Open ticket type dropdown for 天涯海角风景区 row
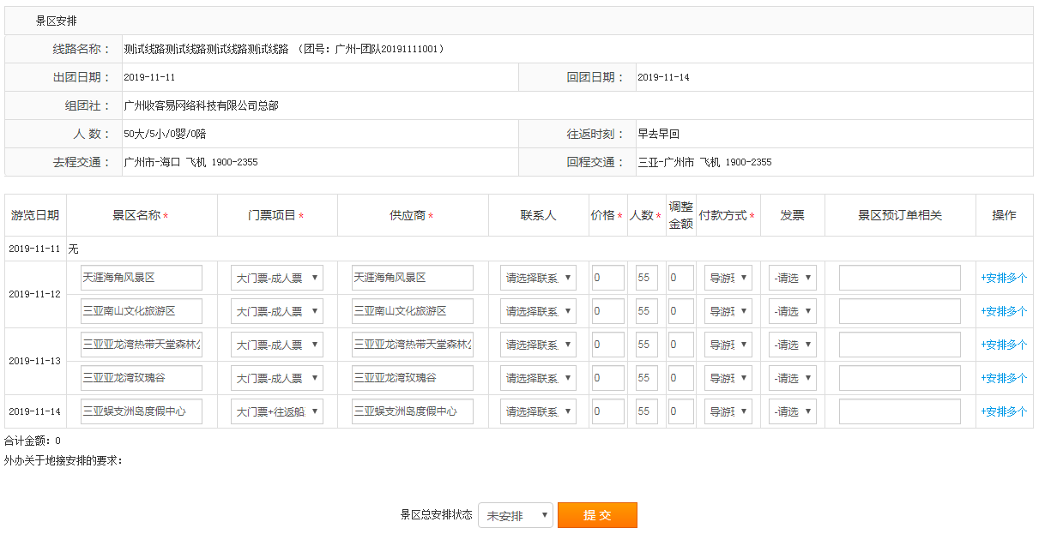Viewport: 1039px width, 552px height. [x=276, y=278]
